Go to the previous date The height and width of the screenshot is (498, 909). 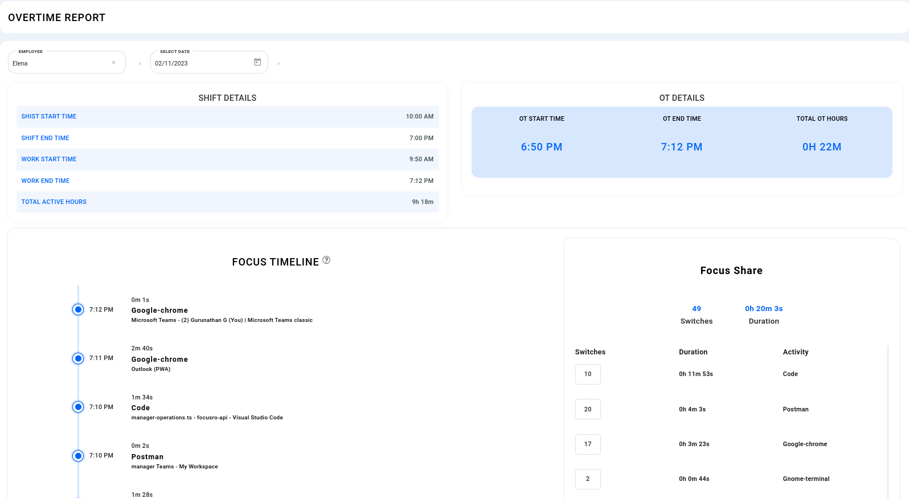click(140, 64)
